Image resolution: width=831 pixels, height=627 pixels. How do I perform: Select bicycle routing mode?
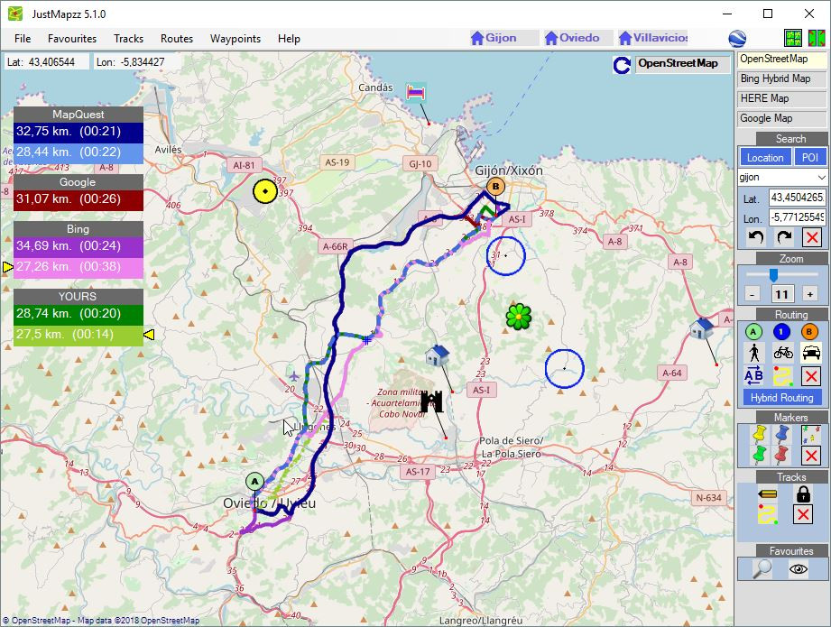click(x=782, y=353)
